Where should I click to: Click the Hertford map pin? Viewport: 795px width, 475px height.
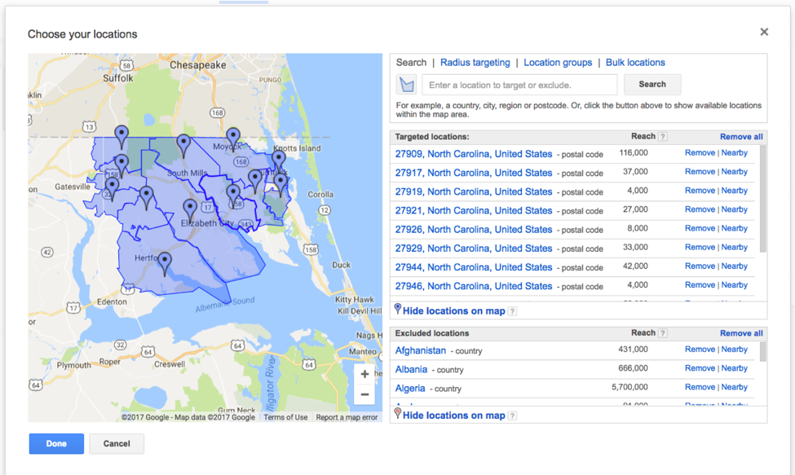tap(165, 263)
